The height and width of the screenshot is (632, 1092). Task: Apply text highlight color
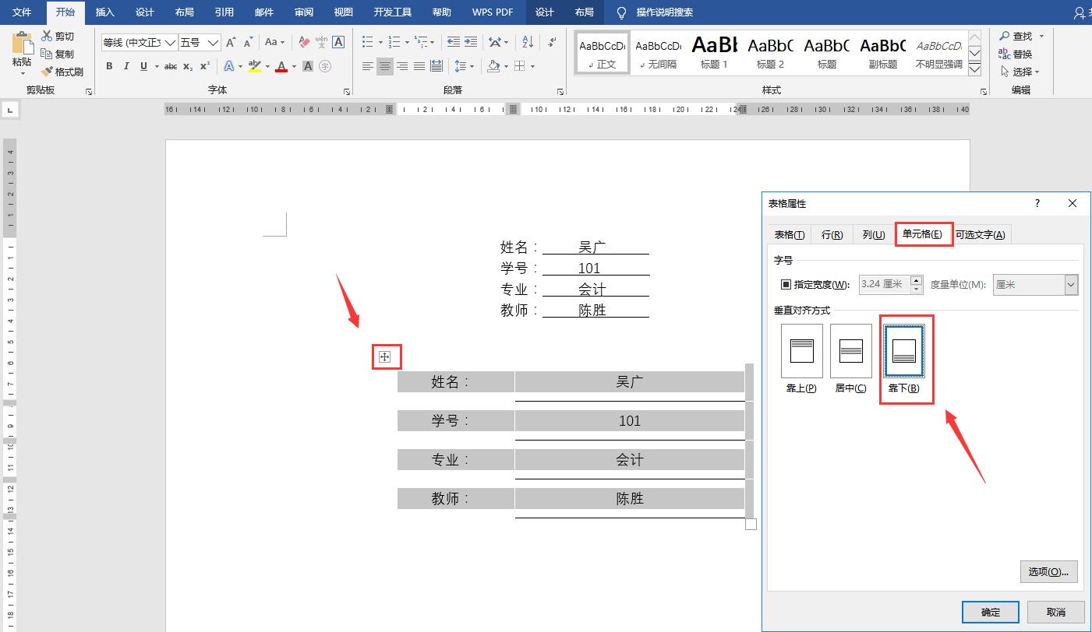pos(255,66)
